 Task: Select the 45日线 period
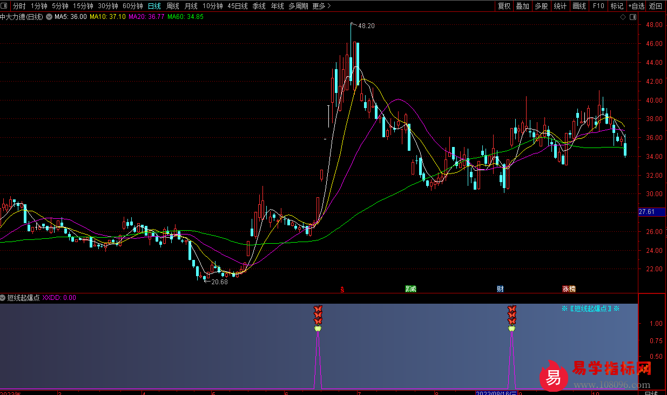click(x=238, y=6)
